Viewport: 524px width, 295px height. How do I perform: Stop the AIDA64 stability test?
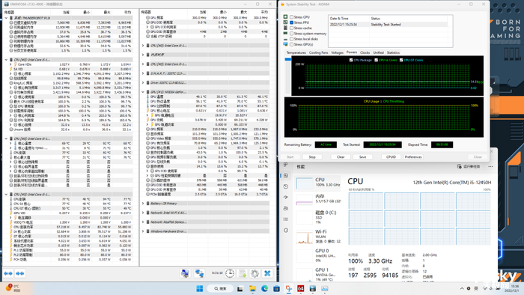(312, 156)
